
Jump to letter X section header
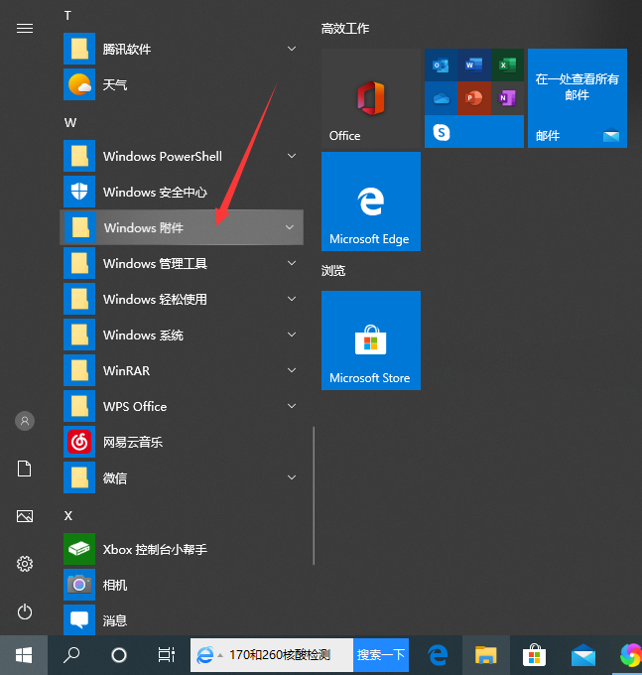coord(68,516)
